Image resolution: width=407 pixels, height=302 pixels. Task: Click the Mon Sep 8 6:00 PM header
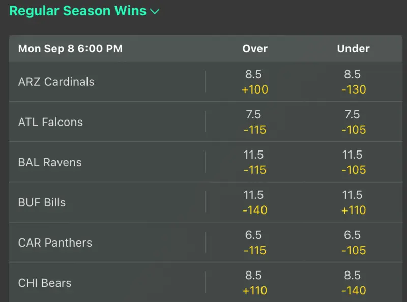(70, 49)
